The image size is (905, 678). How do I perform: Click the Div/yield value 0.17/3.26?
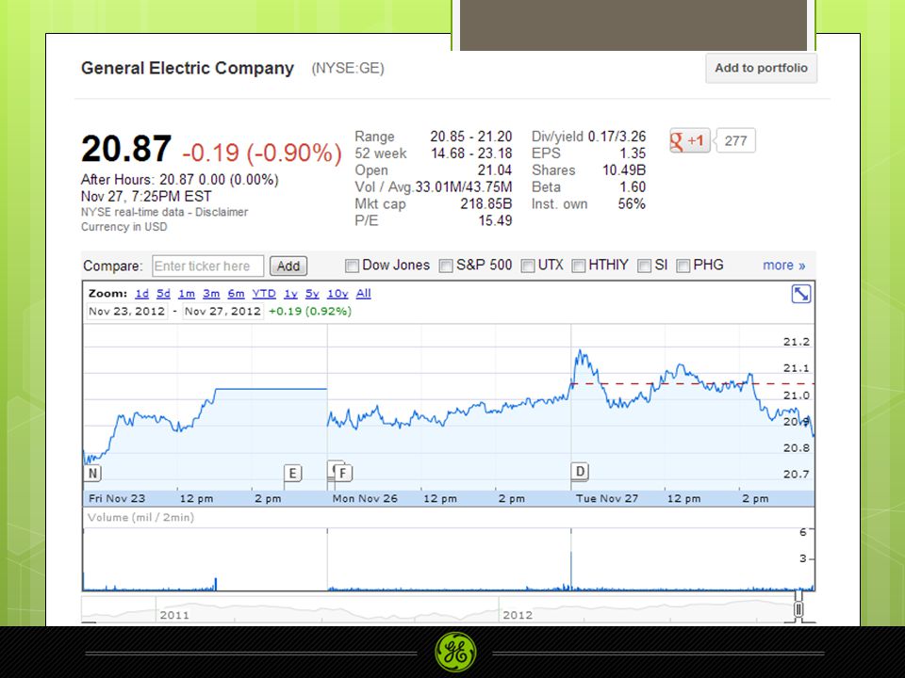pos(617,137)
